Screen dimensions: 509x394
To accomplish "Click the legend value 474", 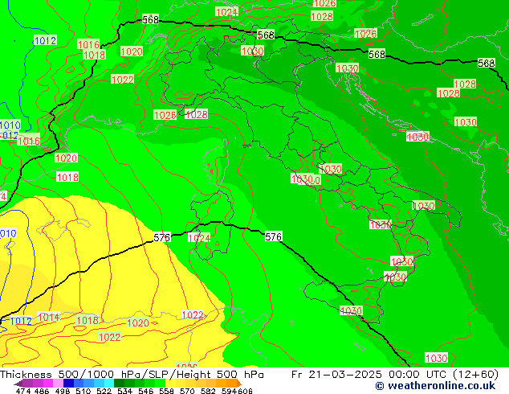I will 22,391.
